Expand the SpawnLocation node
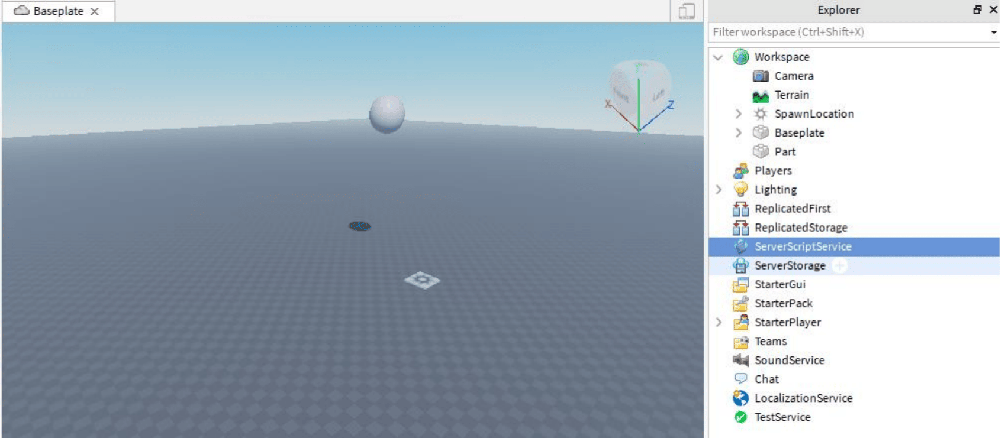Viewport: 1005px width, 438px height. tap(738, 113)
